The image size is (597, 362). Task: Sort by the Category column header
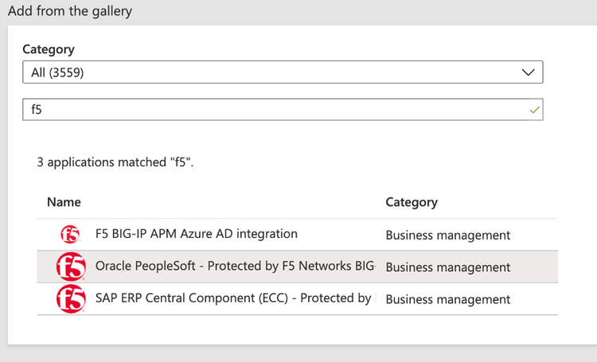coord(412,202)
